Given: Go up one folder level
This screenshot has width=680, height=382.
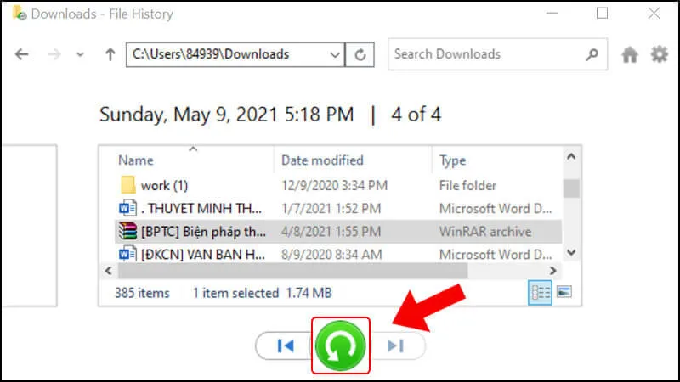Looking at the screenshot, I should pyautogui.click(x=110, y=54).
